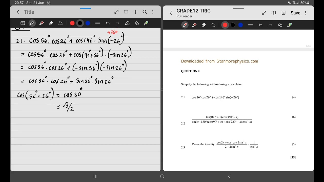Tap question 2.3 'Prove the identity' text

point(204,144)
